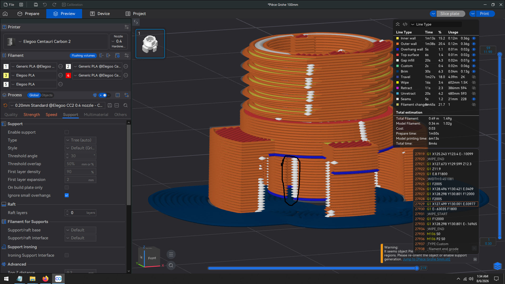Click the undo arrow icon
505x284 pixels.
(x=45, y=4)
